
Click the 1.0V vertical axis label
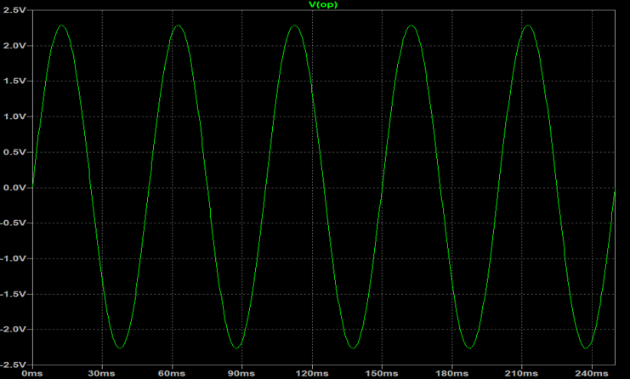click(x=16, y=116)
